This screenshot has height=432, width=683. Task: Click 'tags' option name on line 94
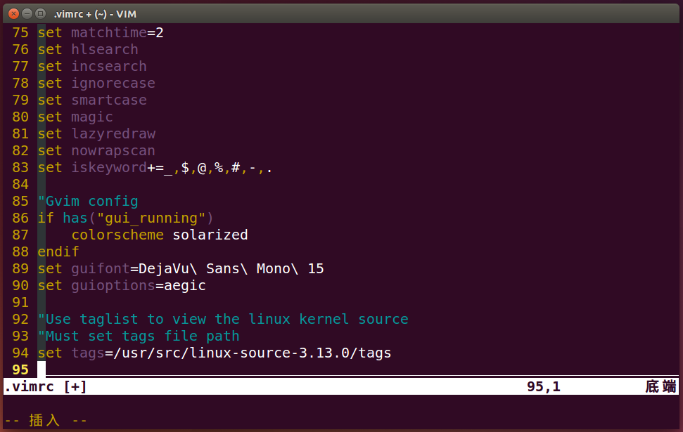tap(87, 353)
